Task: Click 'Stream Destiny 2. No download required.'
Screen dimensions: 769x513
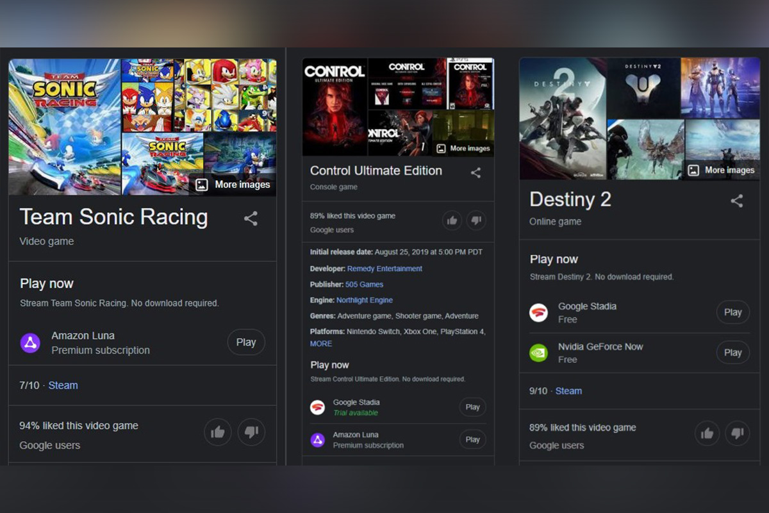Action: click(x=602, y=277)
